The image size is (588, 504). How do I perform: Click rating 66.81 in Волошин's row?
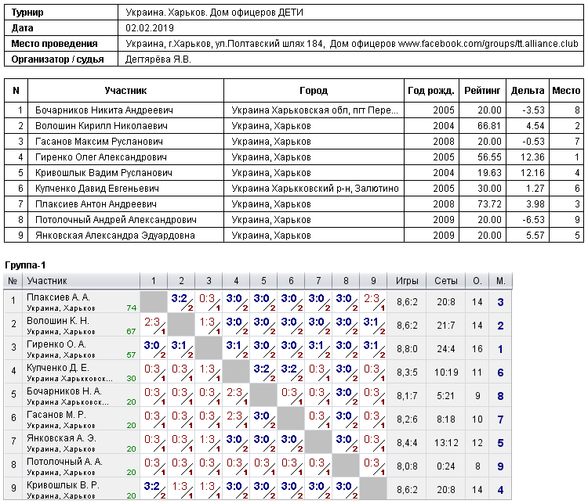tap(489, 126)
